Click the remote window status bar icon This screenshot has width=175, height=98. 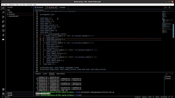(x=3, y=97)
